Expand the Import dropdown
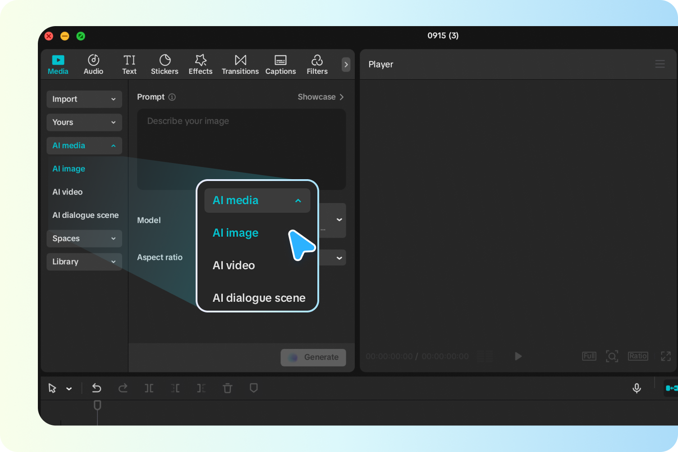This screenshot has width=678, height=452. coord(84,99)
